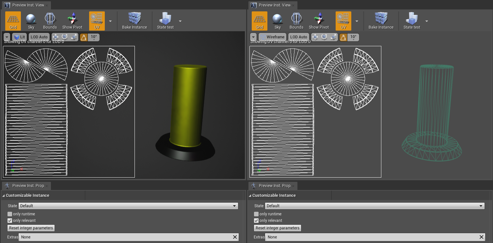Screen dimensions: 493x243
Task: Click State test in right preview toolbar
Action: [x=412, y=21]
